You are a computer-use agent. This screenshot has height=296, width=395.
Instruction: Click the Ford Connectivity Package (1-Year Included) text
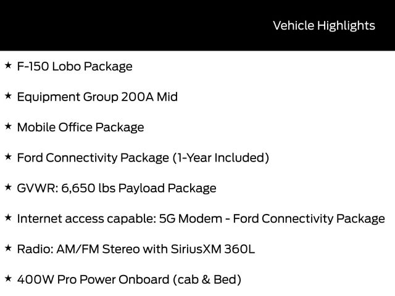[143, 158]
